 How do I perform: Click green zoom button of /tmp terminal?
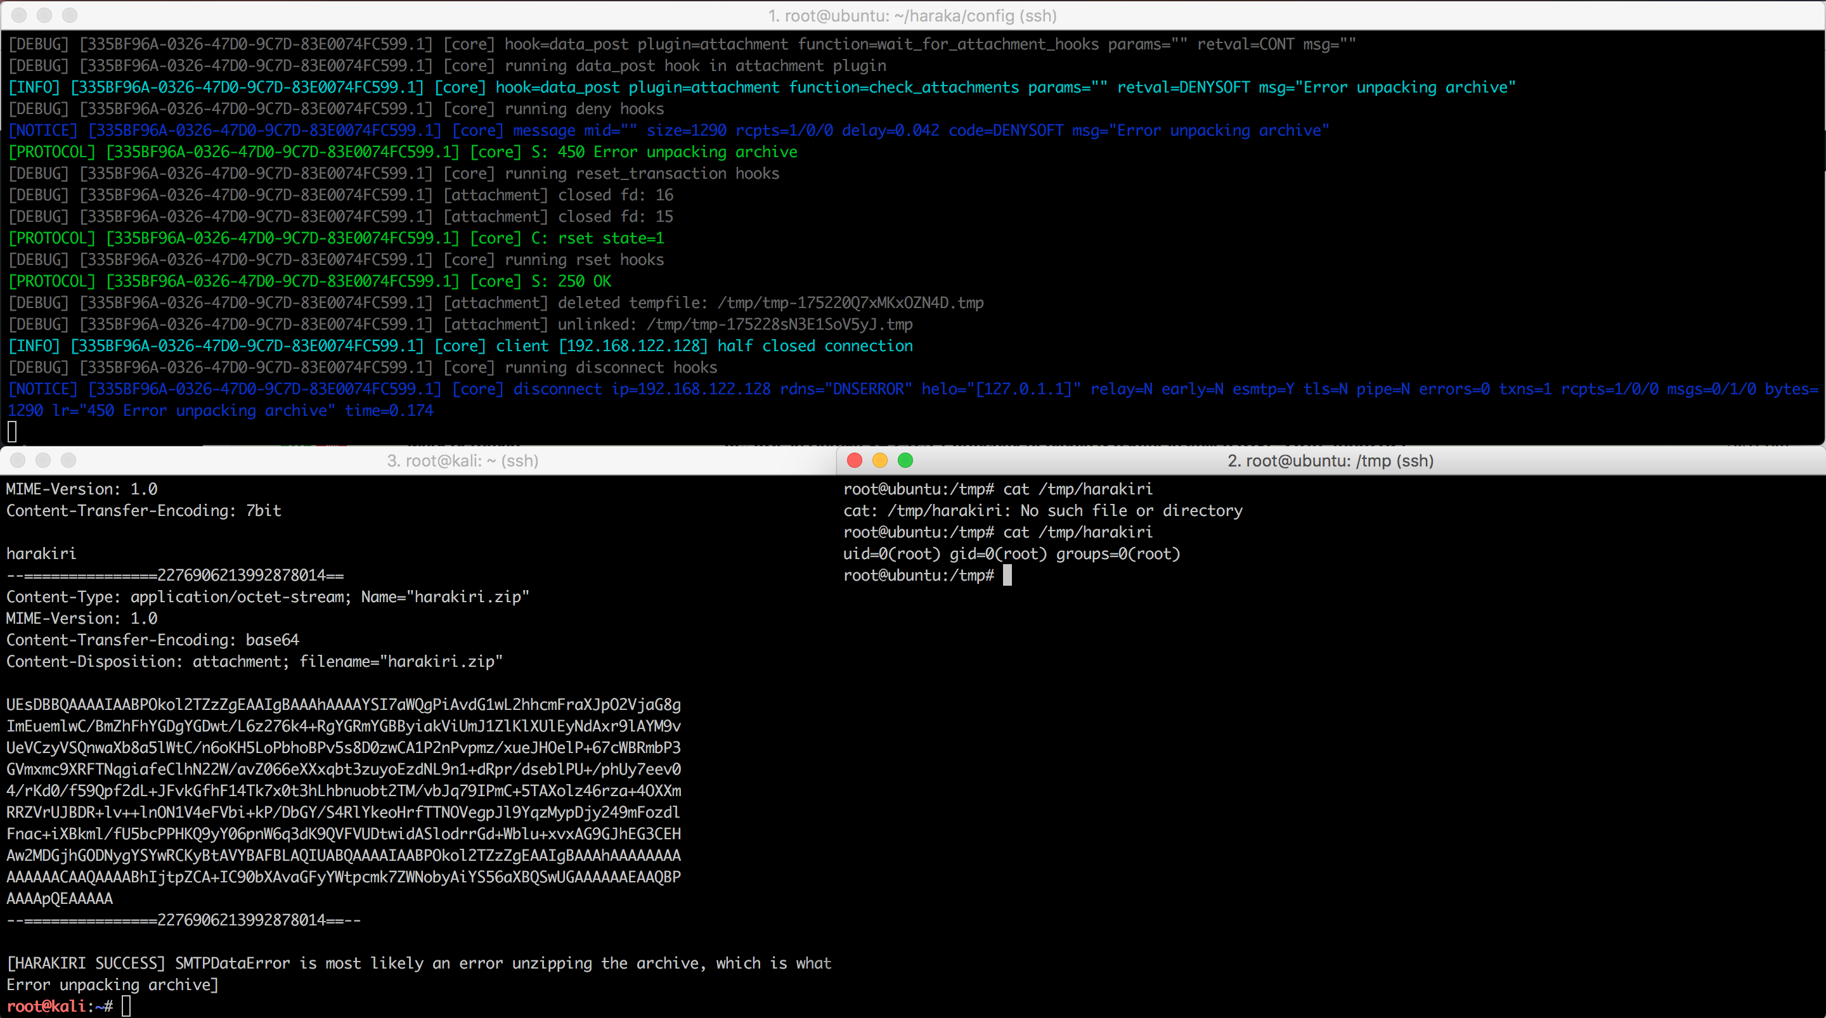905,461
